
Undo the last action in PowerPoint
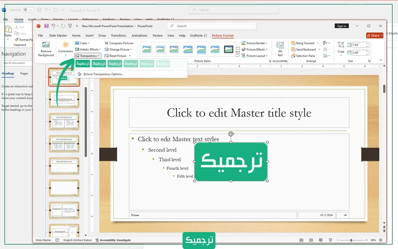pos(53,26)
